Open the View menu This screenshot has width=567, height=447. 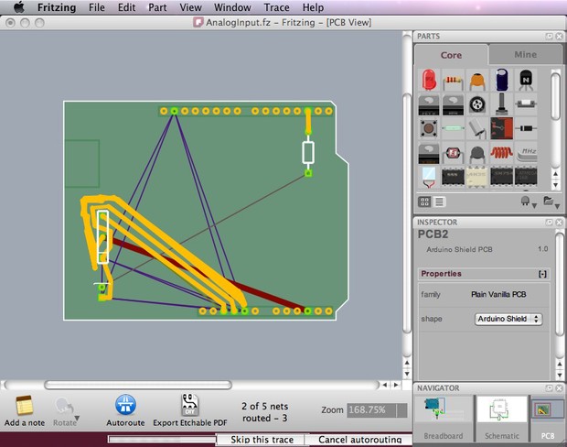coord(190,7)
